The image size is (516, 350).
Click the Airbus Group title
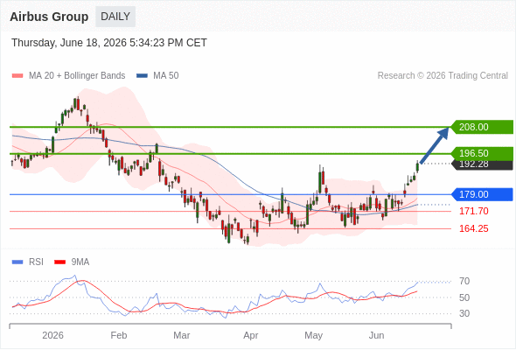tap(49, 17)
